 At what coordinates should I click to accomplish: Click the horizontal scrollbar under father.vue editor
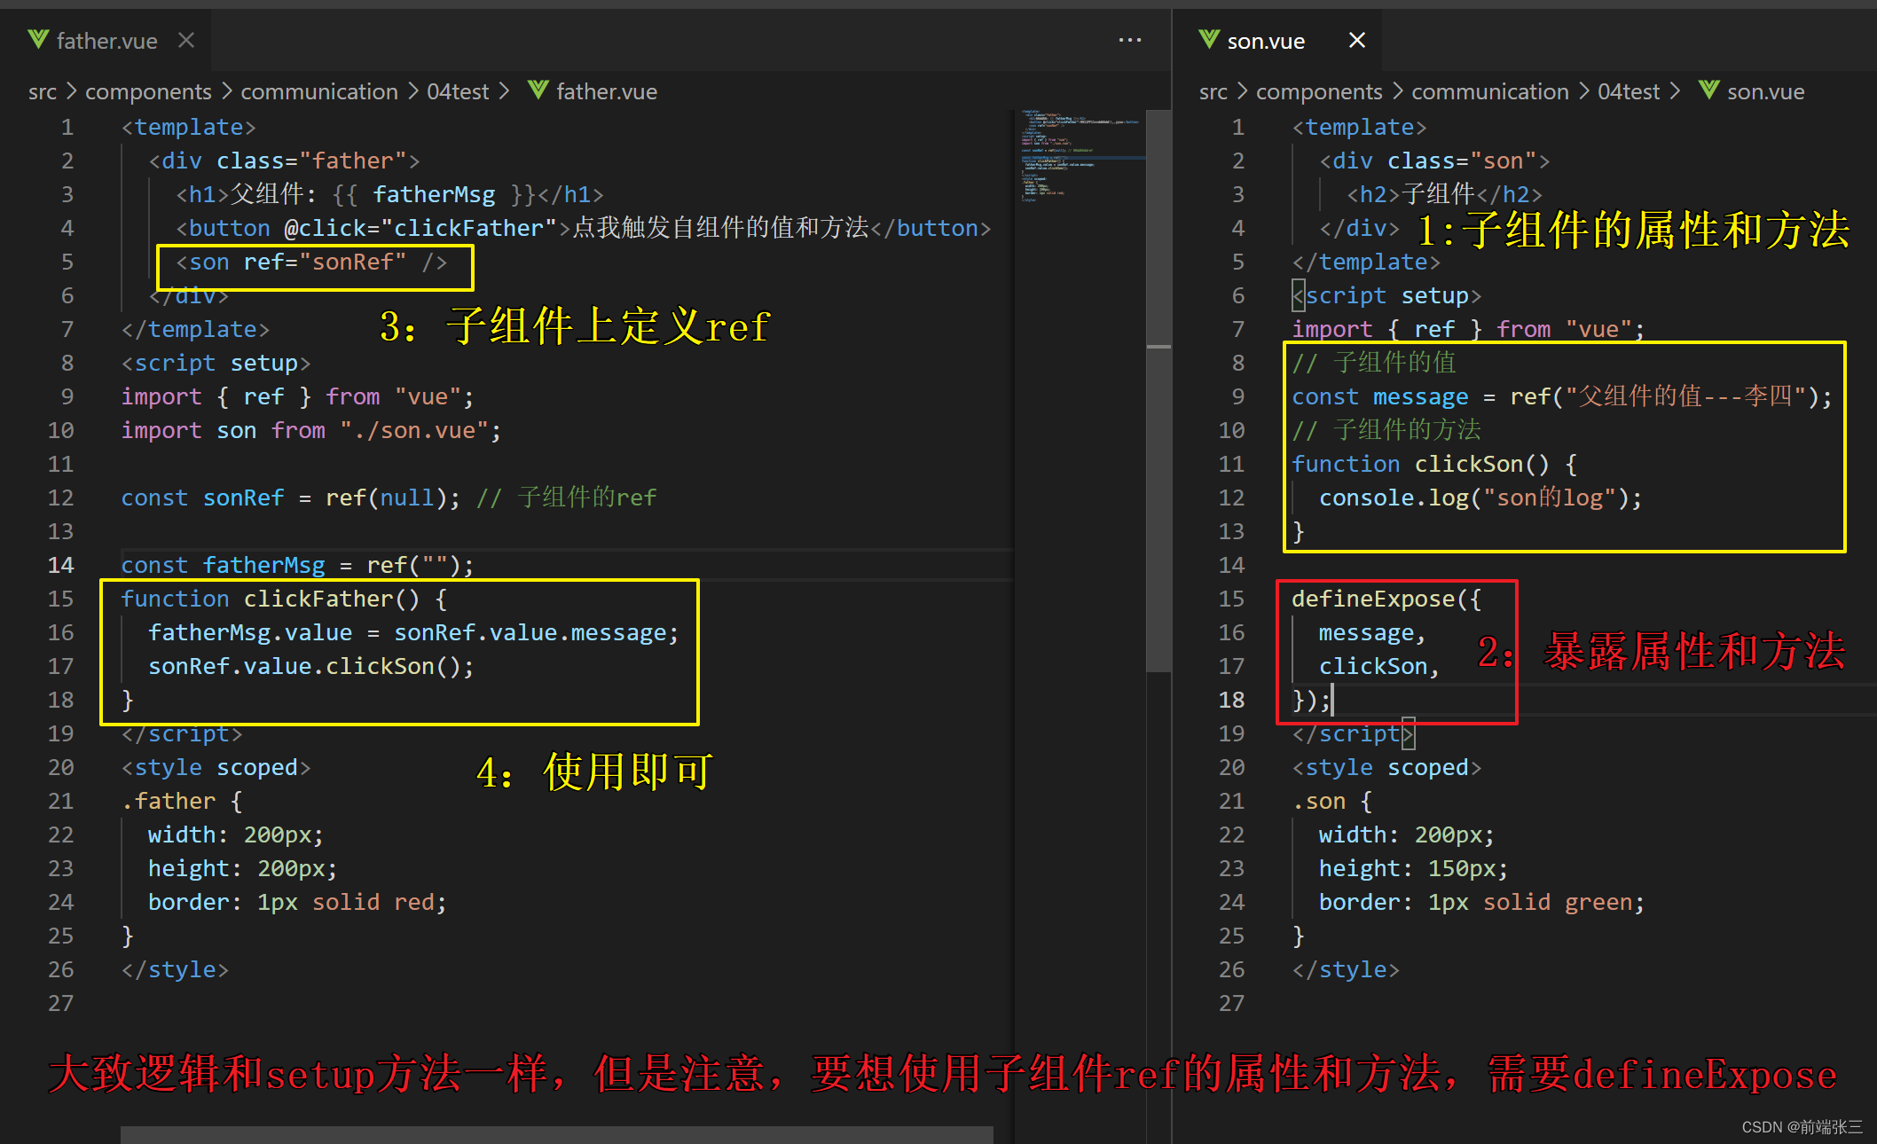point(556,1135)
